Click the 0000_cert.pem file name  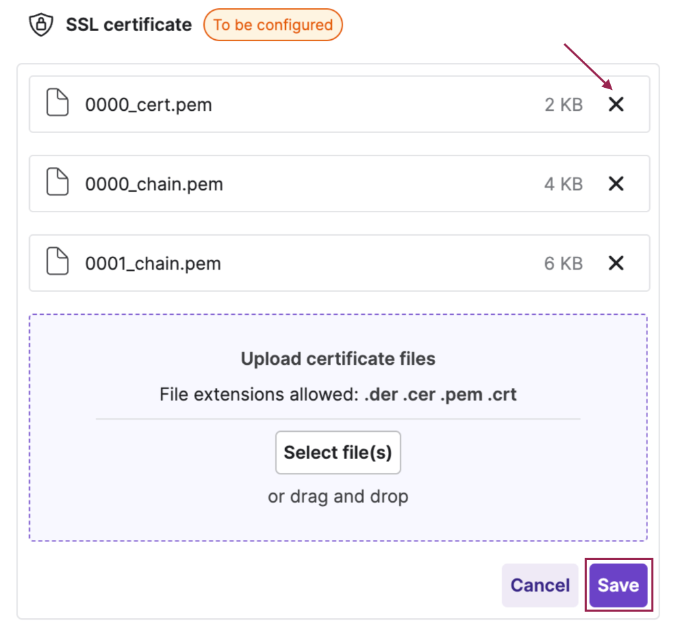(x=149, y=105)
